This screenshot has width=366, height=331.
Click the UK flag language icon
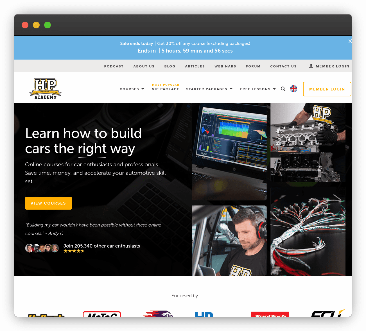tap(293, 89)
